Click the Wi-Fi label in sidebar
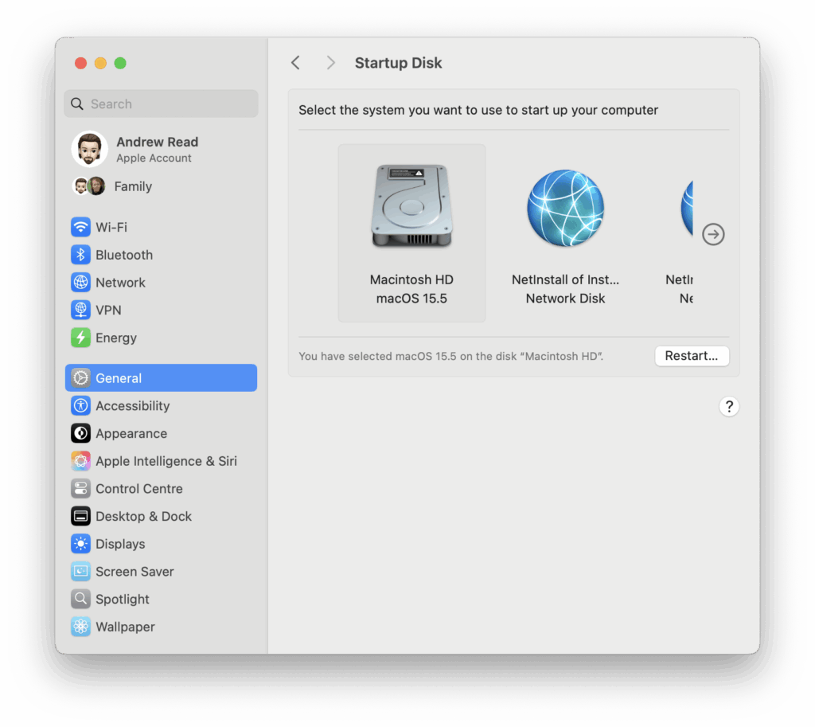This screenshot has height=727, width=815. 111,227
